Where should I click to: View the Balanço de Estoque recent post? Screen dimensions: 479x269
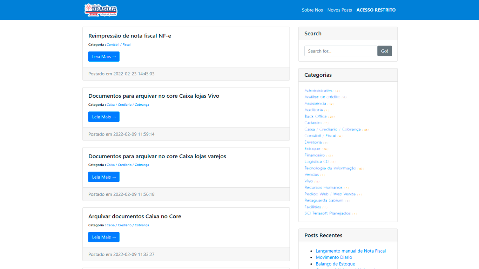click(335, 264)
